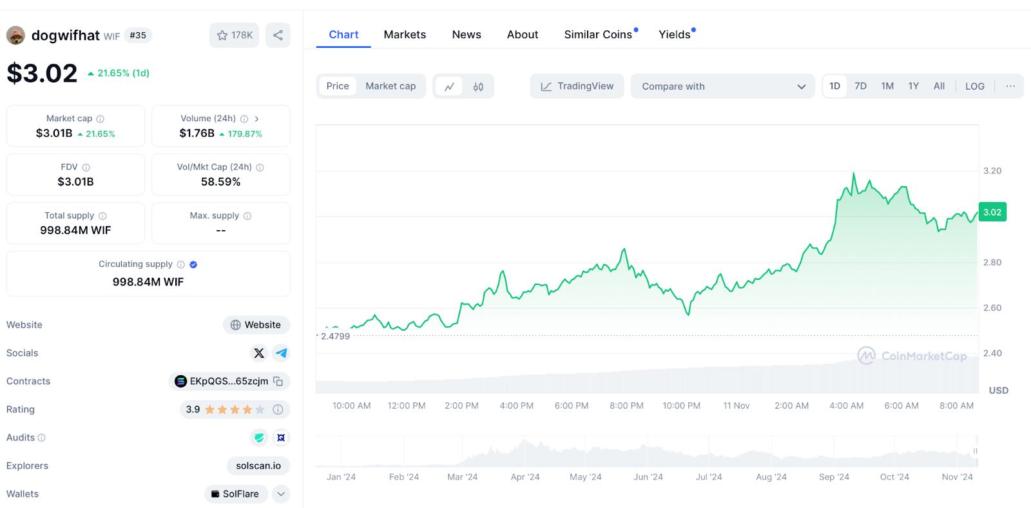Select Price chart mode
The width and height of the screenshot is (1031, 508).
(338, 86)
